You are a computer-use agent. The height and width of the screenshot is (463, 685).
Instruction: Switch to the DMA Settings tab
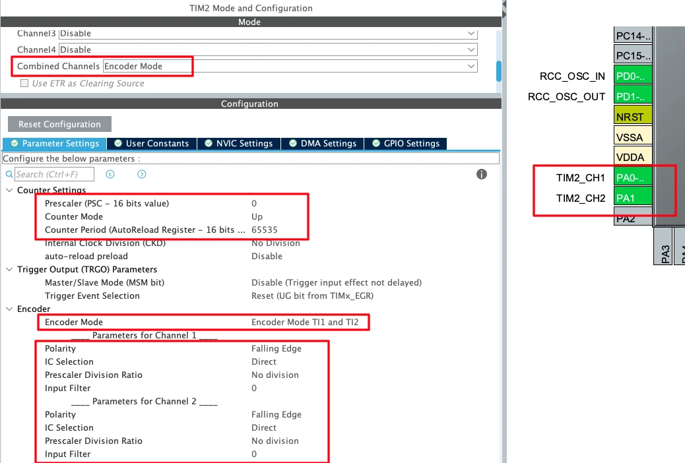(x=323, y=143)
